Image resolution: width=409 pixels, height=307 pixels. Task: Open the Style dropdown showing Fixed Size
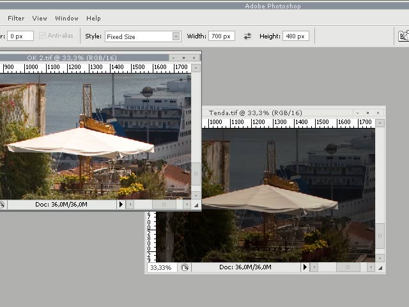pos(143,36)
